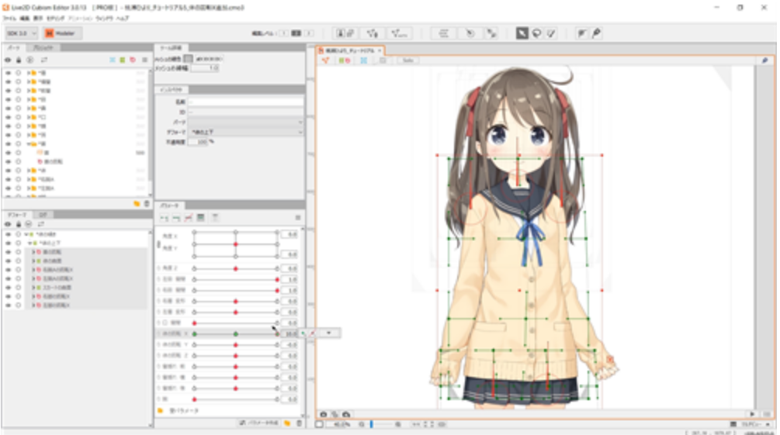
Task: Select the model document tab above canvas
Action: point(350,50)
